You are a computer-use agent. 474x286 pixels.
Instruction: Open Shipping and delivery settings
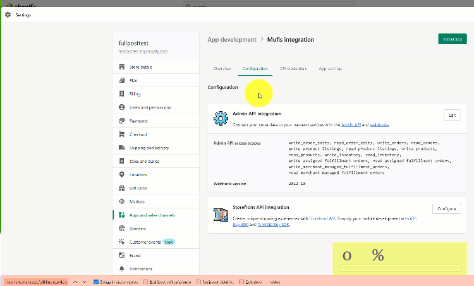pos(156,148)
